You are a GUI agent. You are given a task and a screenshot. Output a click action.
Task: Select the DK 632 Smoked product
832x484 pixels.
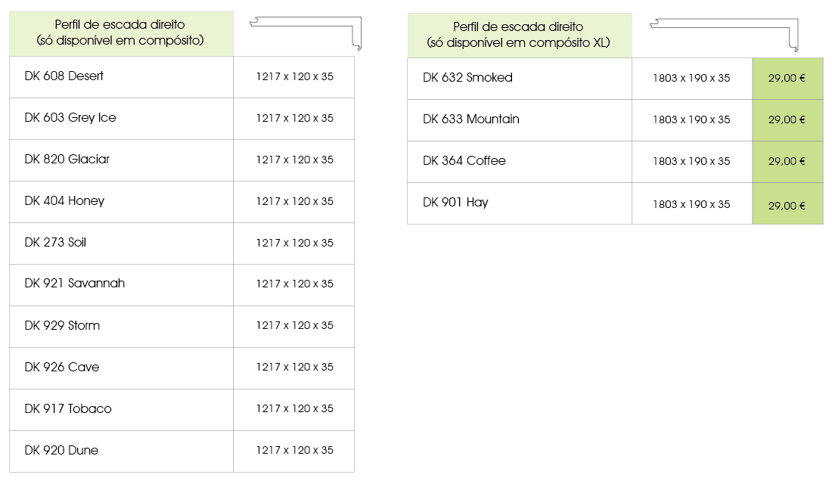467,78
